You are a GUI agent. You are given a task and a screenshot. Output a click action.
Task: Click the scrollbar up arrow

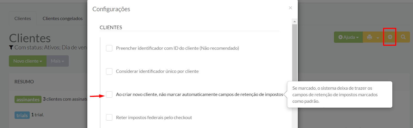click(295, 21)
